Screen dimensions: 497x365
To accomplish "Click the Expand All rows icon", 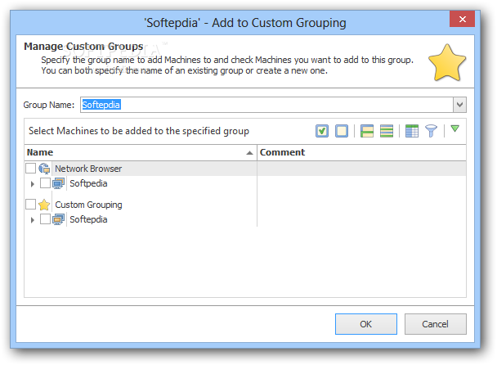I will point(387,131).
